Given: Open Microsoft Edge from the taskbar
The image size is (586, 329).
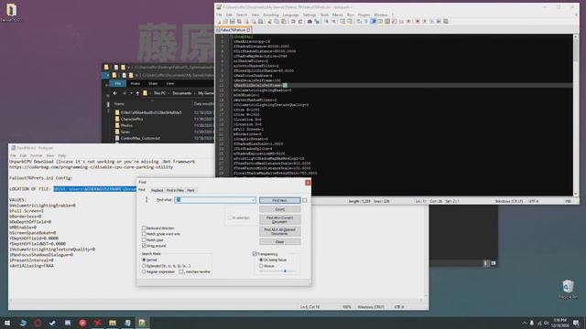Looking at the screenshot, I should 23,323.
